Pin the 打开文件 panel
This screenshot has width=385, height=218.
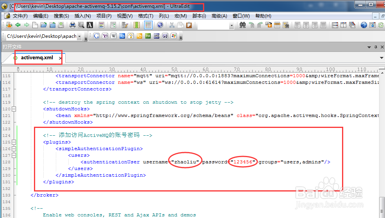point(376,47)
